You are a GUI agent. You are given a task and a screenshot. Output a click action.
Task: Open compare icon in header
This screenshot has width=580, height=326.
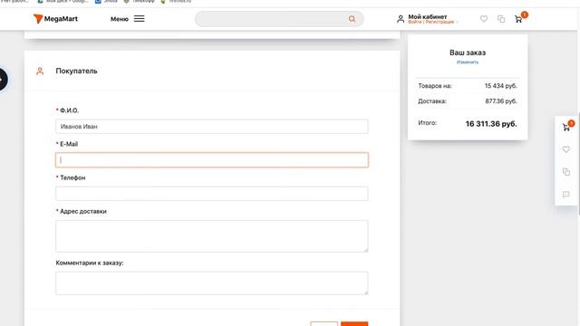[501, 19]
